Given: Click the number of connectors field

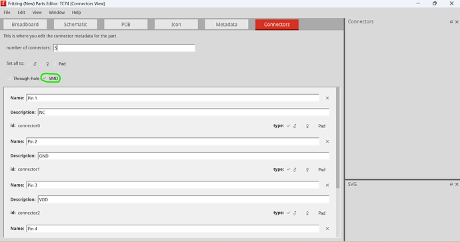Looking at the screenshot, I should pyautogui.click(x=124, y=48).
